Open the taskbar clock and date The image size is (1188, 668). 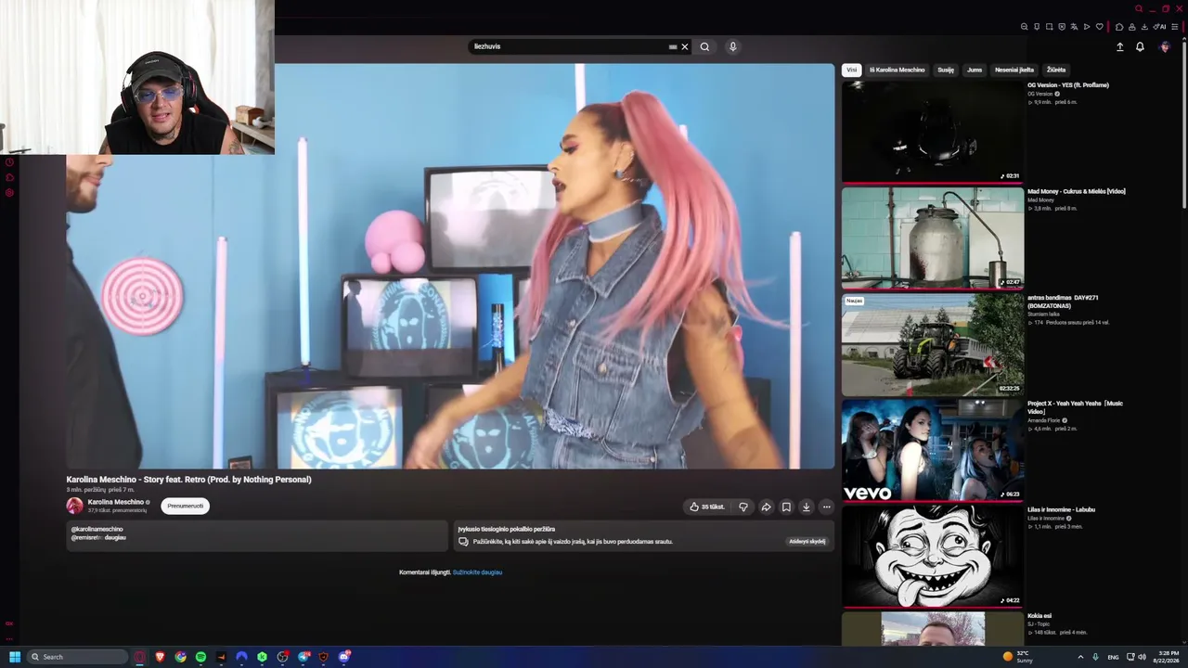1166,657
